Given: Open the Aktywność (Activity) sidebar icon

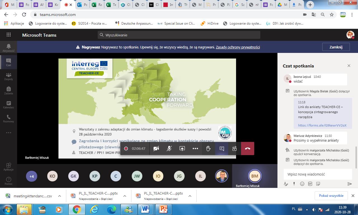Looking at the screenshot, I should [8, 48].
